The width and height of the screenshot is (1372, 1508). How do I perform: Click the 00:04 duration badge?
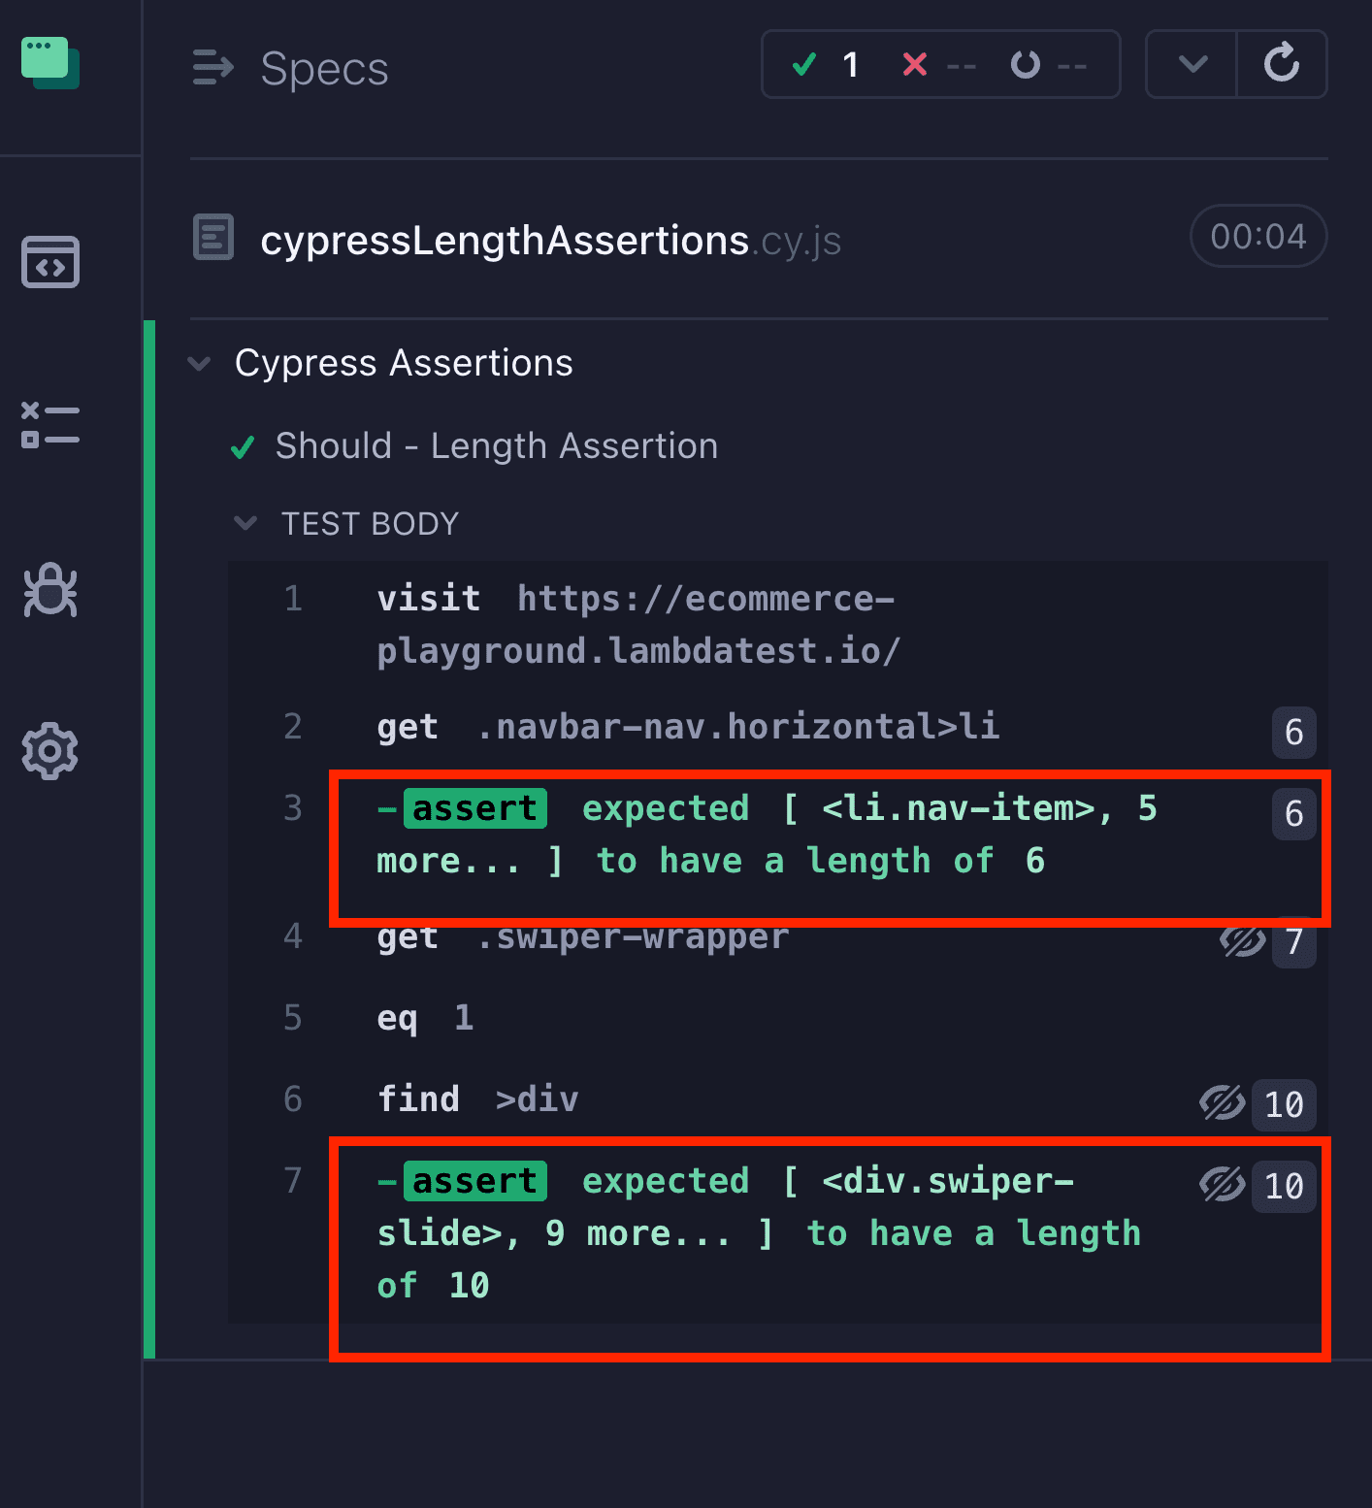pyautogui.click(x=1258, y=236)
